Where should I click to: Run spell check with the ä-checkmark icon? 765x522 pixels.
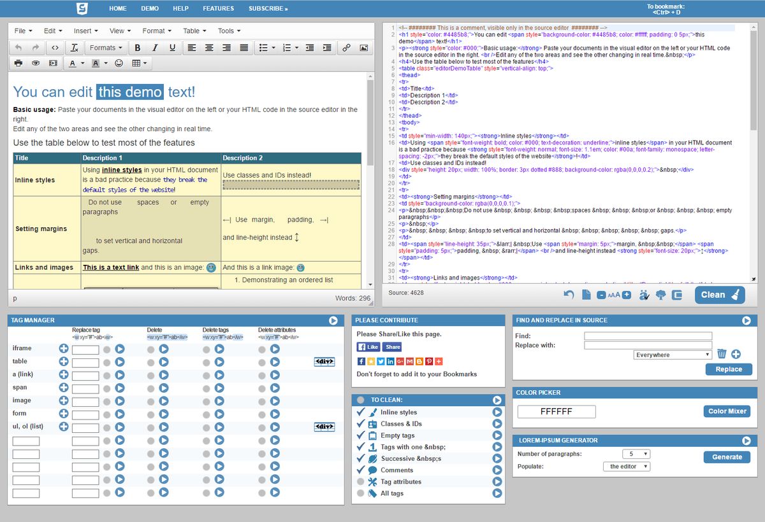[x=644, y=295]
